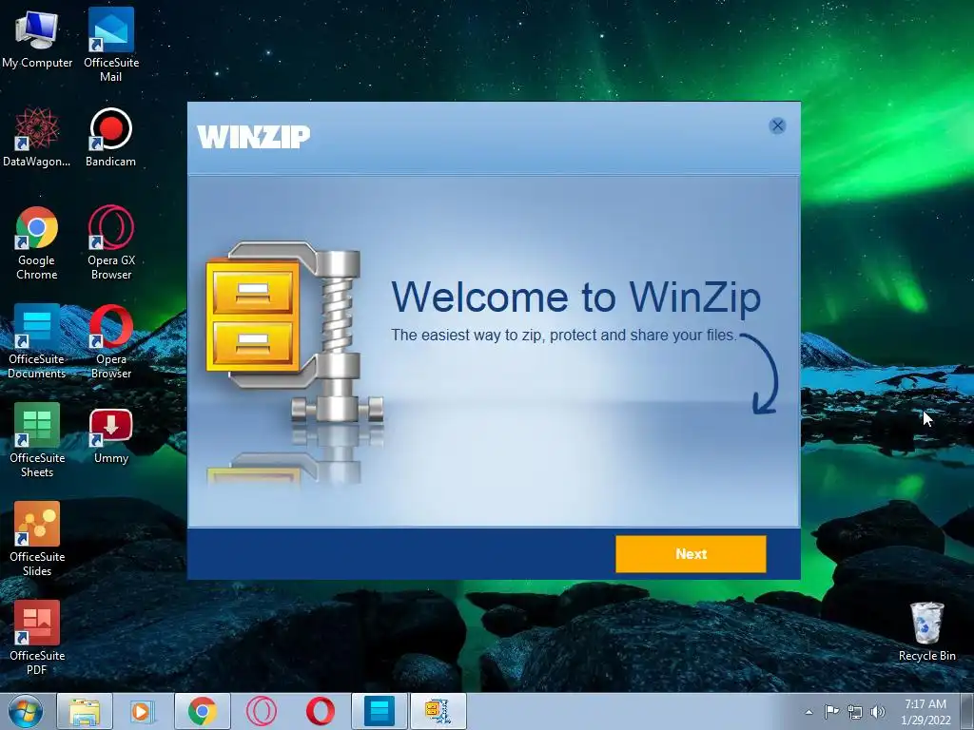
Task: Open the network status tray icon
Action: point(855,712)
